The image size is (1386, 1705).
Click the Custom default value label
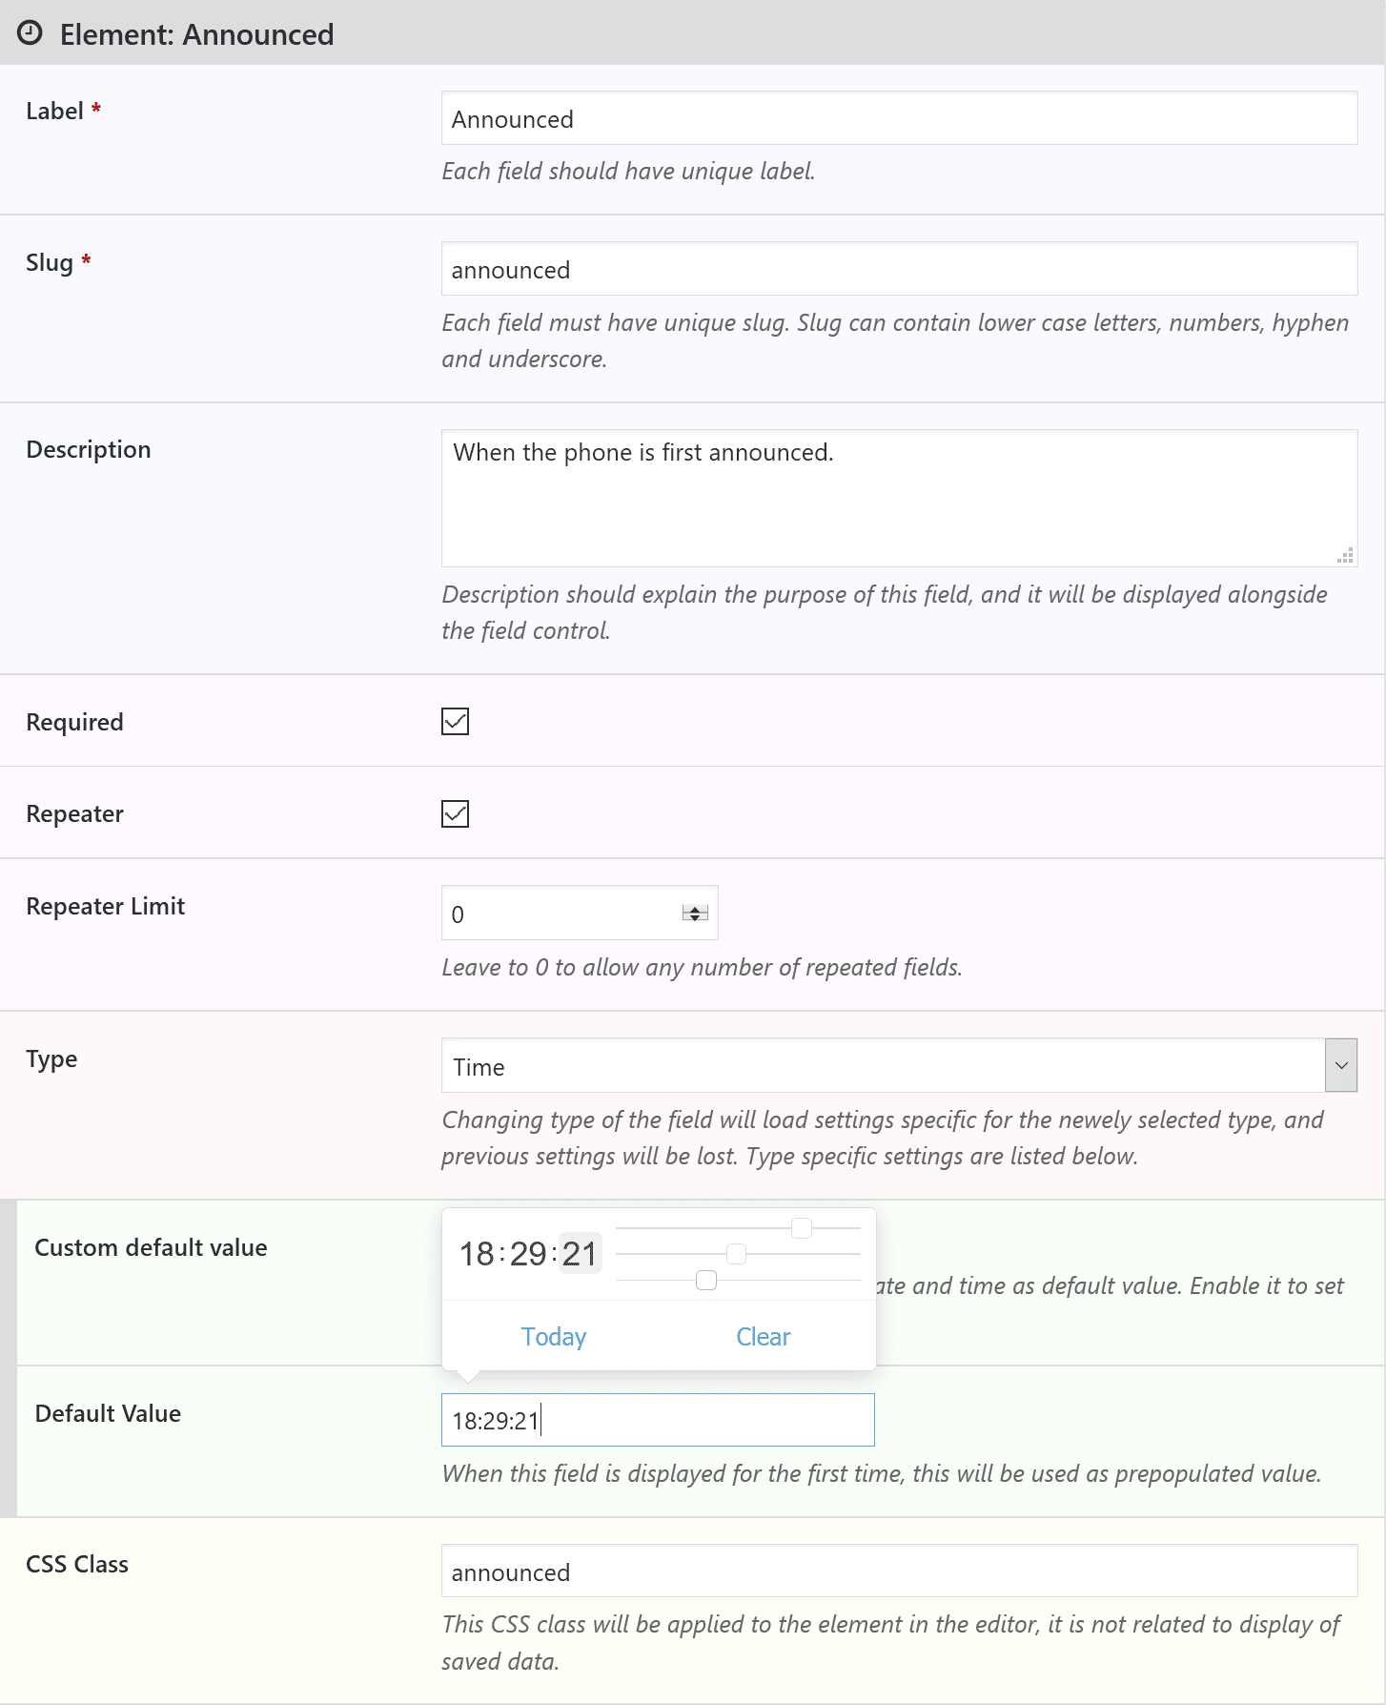(151, 1247)
